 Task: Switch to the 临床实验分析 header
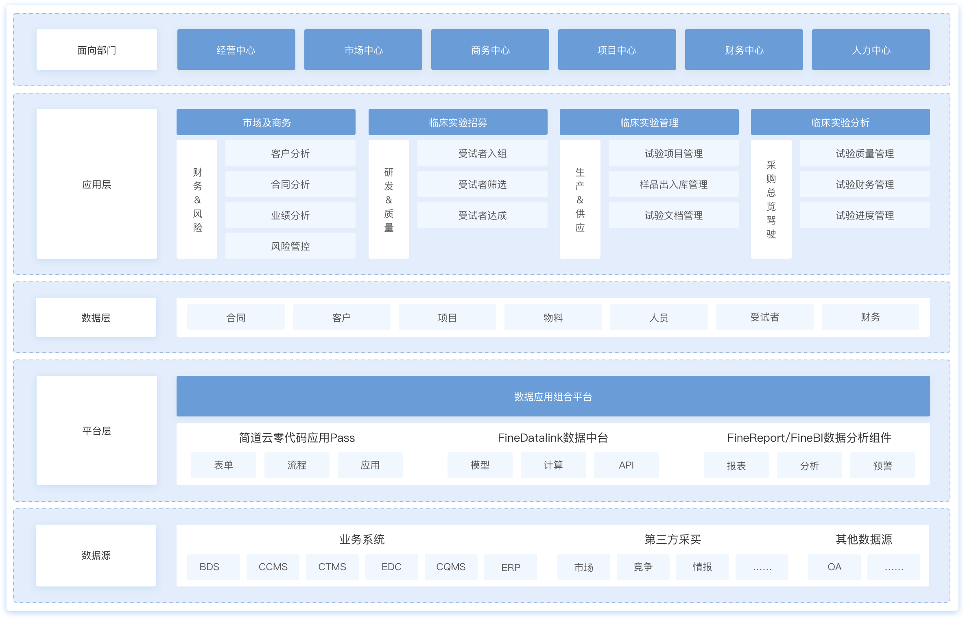click(840, 122)
